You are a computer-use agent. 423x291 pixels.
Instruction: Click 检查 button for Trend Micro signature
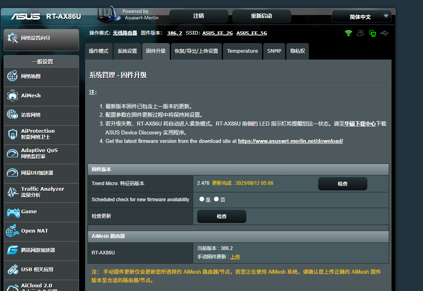[343, 184]
